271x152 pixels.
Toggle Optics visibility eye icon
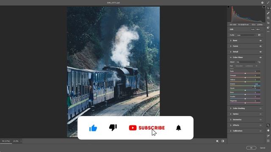point(260,114)
